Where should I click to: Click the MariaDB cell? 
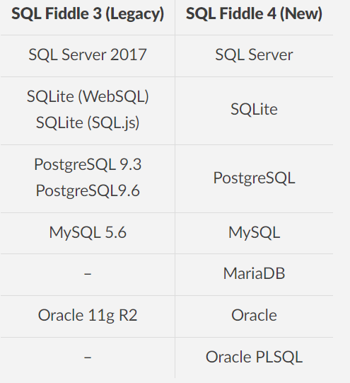click(254, 273)
